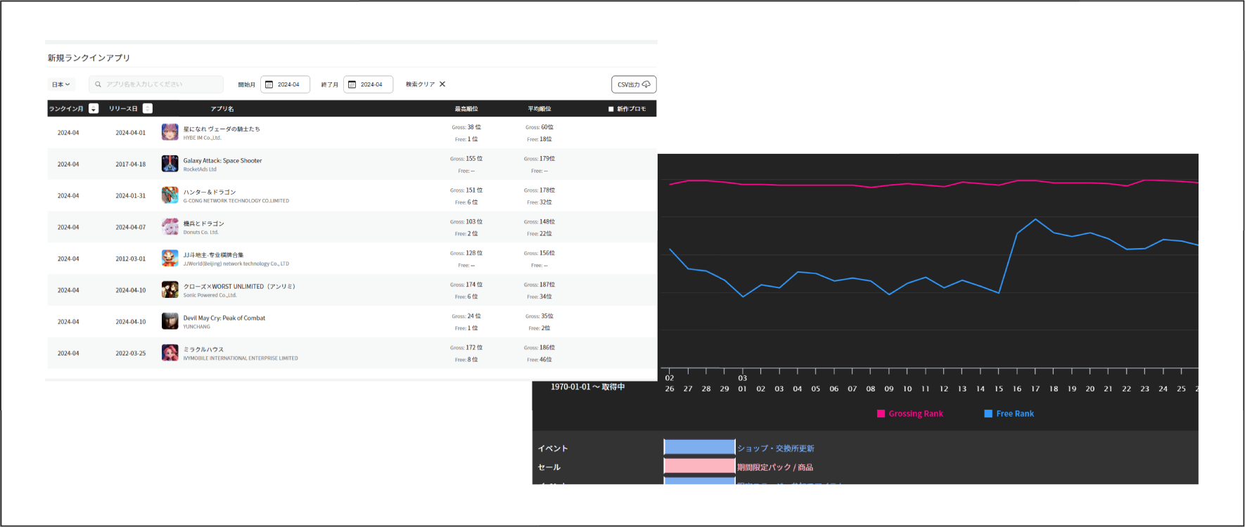Click the Galaxy Attack: Space Shooter app icon
This screenshot has width=1245, height=527.
coord(170,164)
